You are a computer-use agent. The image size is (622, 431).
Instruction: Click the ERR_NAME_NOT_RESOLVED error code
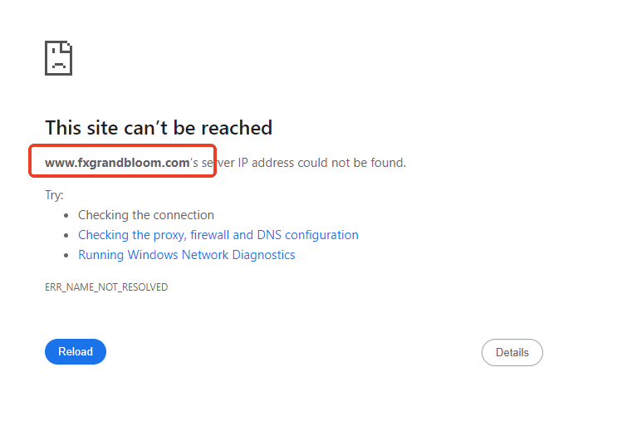click(106, 287)
